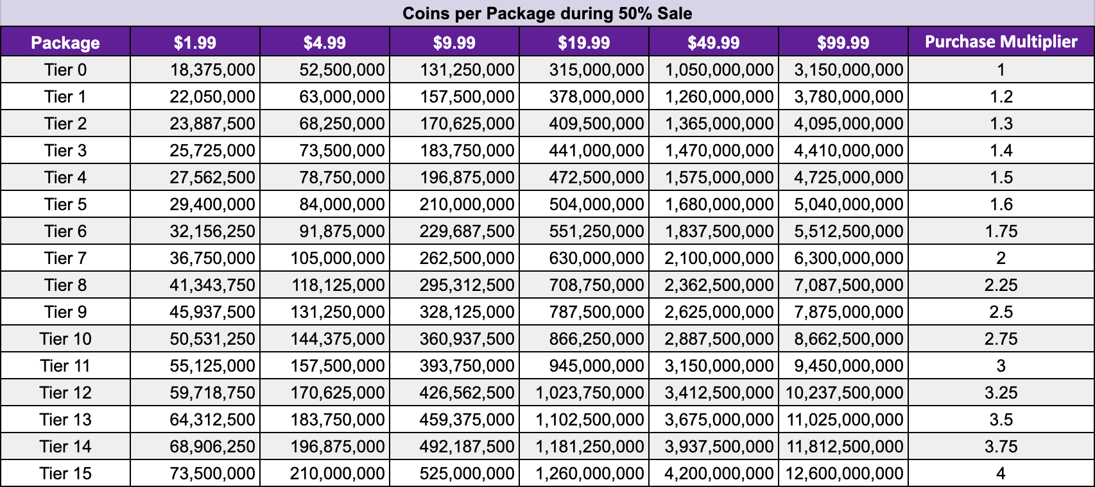The image size is (1095, 487).
Task: Select the cell containing 12,600,000,000
Action: pyautogui.click(x=845, y=474)
